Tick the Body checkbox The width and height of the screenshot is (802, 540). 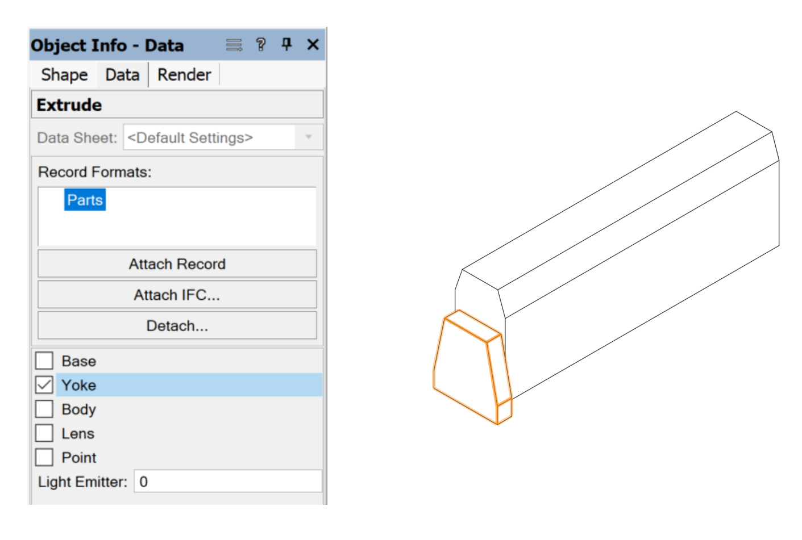[x=44, y=409]
